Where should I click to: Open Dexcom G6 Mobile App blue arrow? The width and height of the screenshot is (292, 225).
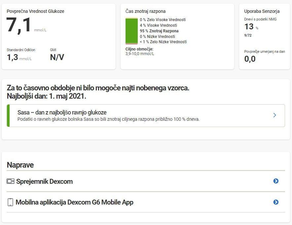[x=276, y=202]
